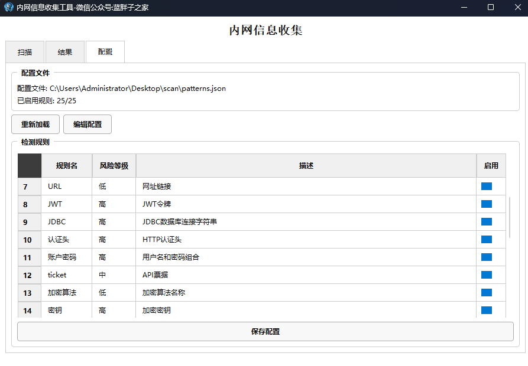Maximize the window
The height and width of the screenshot is (366, 528).
[x=491, y=8]
